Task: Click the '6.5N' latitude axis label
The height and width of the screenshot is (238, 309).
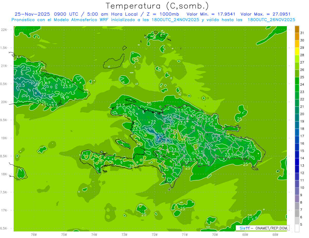Action: [4, 228]
